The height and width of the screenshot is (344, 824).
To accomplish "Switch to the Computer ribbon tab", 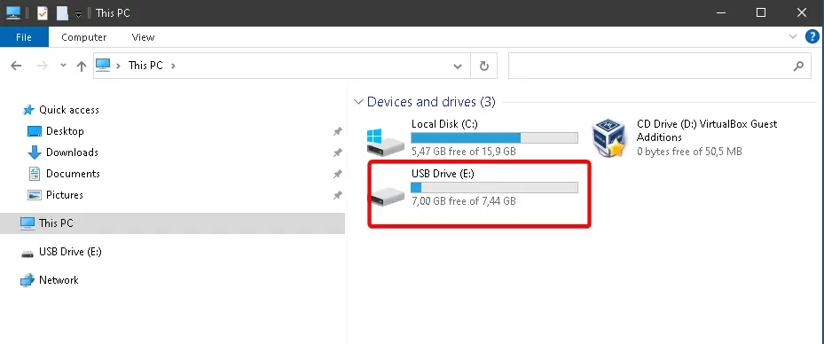I will tap(84, 37).
